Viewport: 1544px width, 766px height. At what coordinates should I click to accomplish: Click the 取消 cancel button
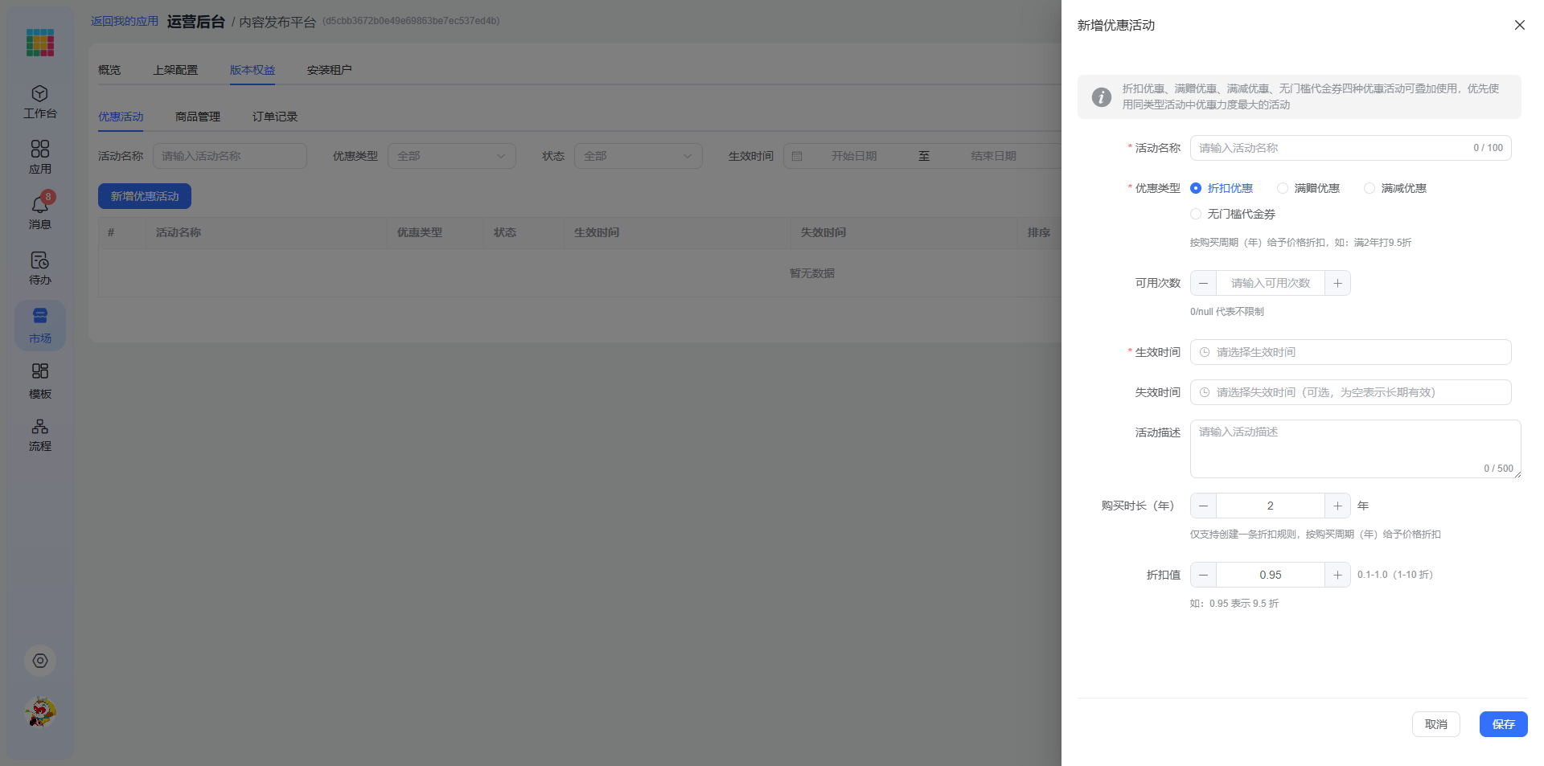[1435, 724]
